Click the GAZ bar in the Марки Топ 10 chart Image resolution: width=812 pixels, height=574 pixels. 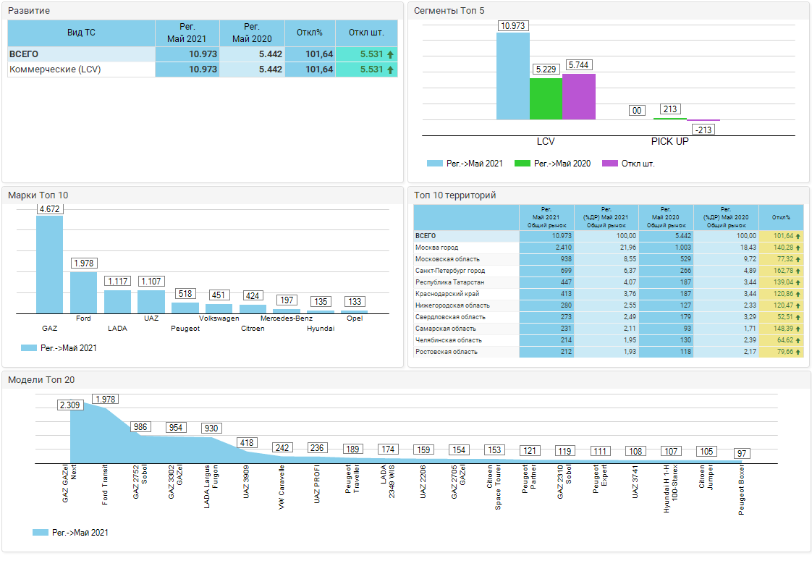point(49,264)
